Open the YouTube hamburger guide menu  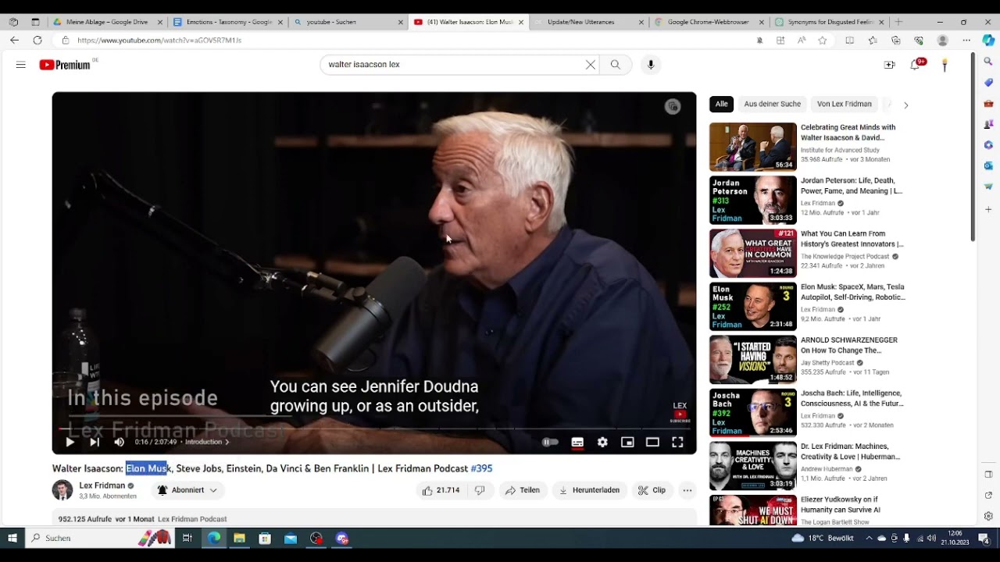click(x=21, y=65)
